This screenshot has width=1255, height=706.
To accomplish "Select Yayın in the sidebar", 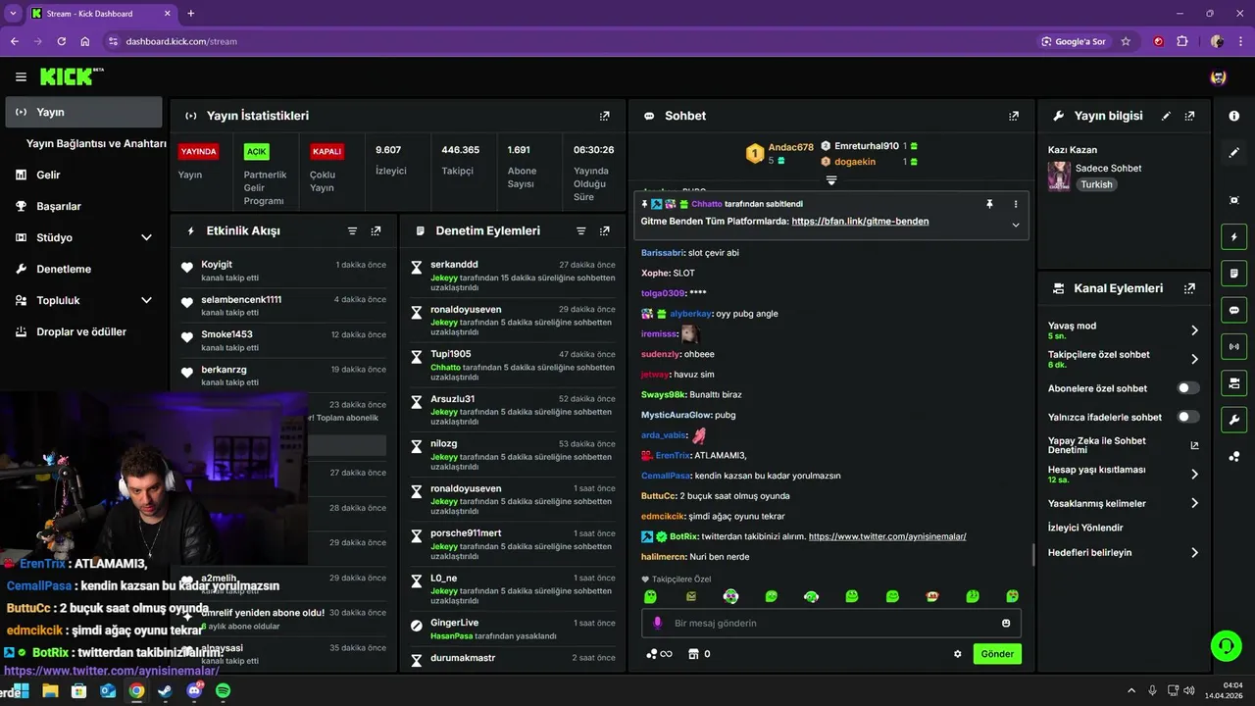I will 83,112.
